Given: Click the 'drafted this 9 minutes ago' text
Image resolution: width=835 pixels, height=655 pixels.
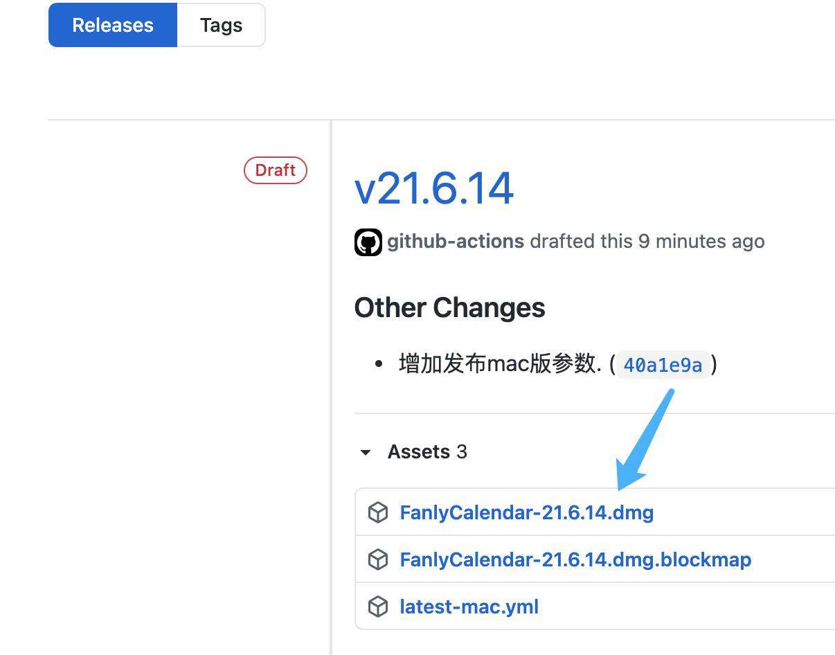Looking at the screenshot, I should point(647,242).
